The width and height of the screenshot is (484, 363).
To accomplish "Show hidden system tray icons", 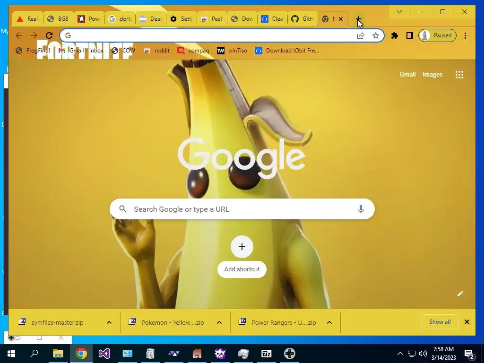I will (x=400, y=354).
